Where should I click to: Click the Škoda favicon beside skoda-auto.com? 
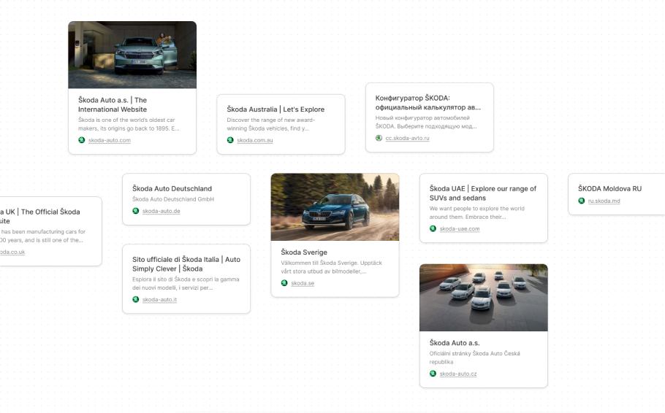point(81,140)
